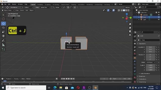Switch to solid viewport shading

click(x=124, y=10)
